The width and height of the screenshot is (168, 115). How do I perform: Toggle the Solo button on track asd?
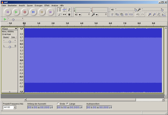13,37
